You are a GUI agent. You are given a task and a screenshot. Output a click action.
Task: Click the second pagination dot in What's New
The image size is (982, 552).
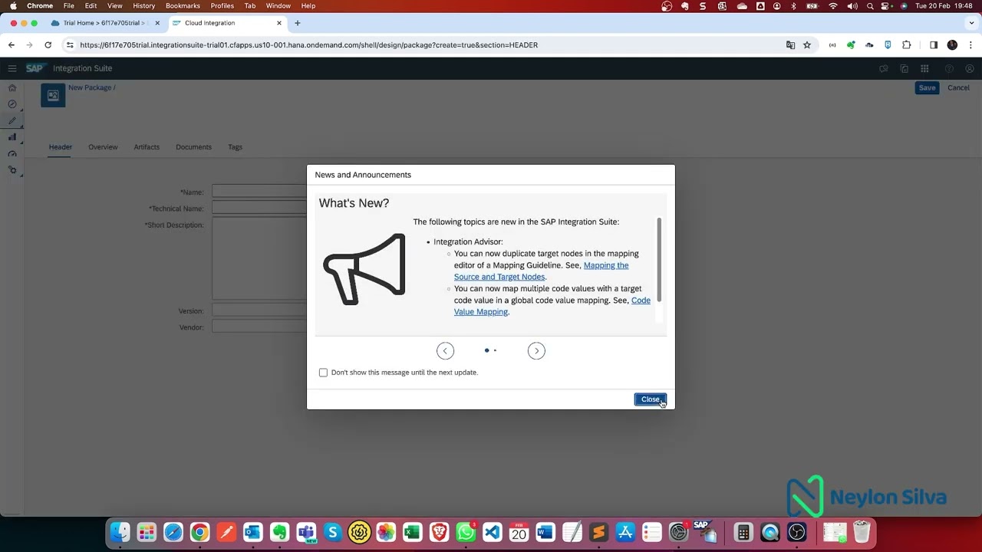click(x=495, y=350)
